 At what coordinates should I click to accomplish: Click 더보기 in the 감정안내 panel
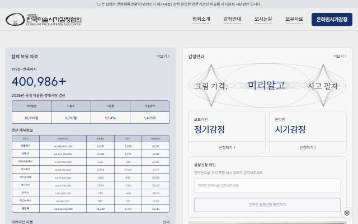(340, 56)
